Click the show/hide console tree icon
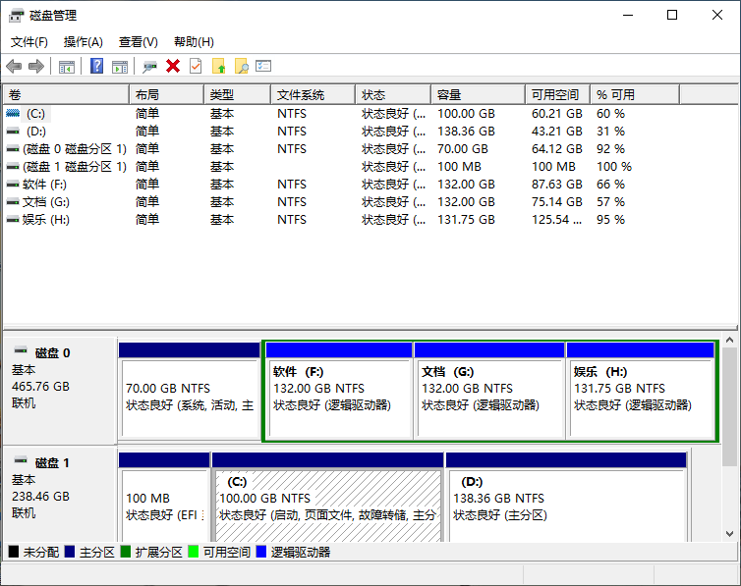Image resolution: width=741 pixels, height=586 pixels. click(x=67, y=66)
